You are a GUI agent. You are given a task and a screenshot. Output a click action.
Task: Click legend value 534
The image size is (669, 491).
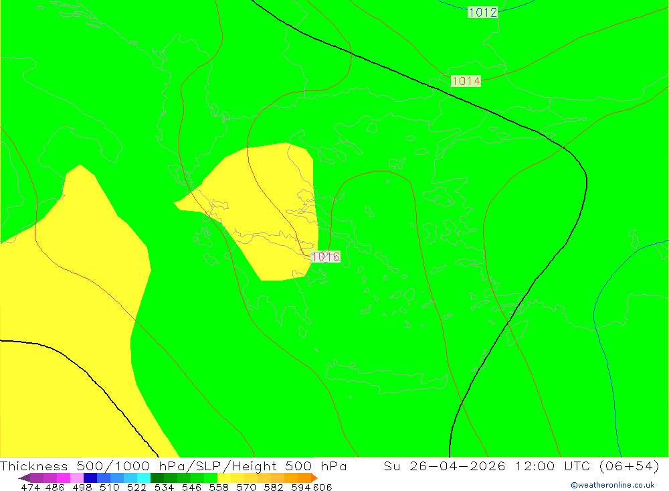click(165, 487)
